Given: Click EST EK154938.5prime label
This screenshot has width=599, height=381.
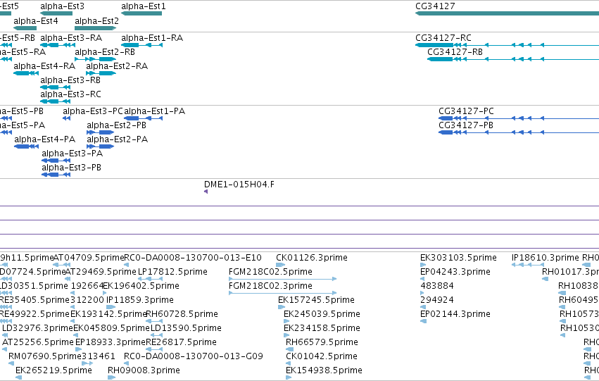Looking at the screenshot, I should [324, 371].
